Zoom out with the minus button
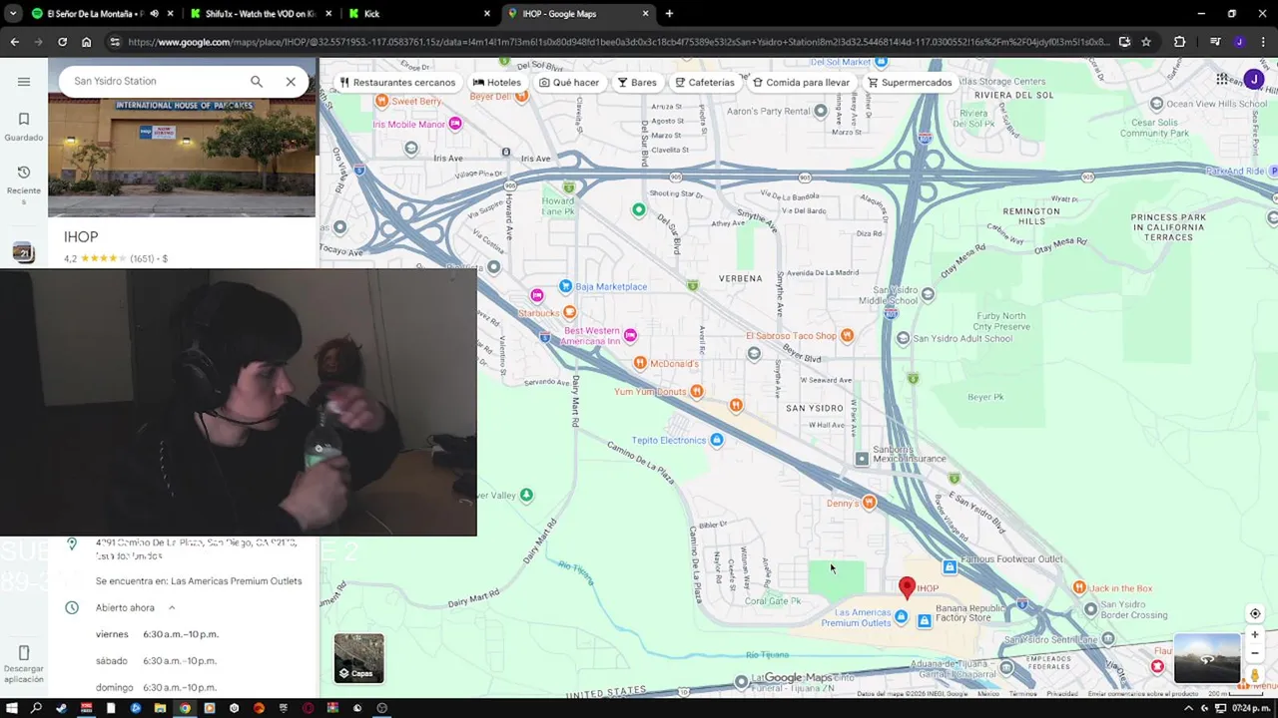Screen dimensions: 1278x718 point(1255,653)
